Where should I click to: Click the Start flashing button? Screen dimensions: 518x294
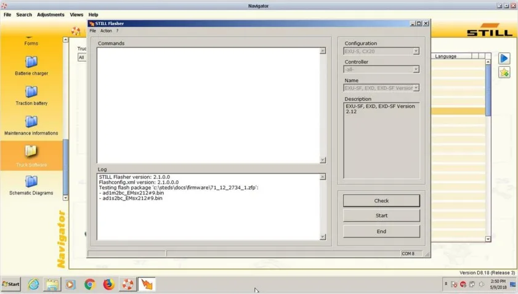click(381, 215)
